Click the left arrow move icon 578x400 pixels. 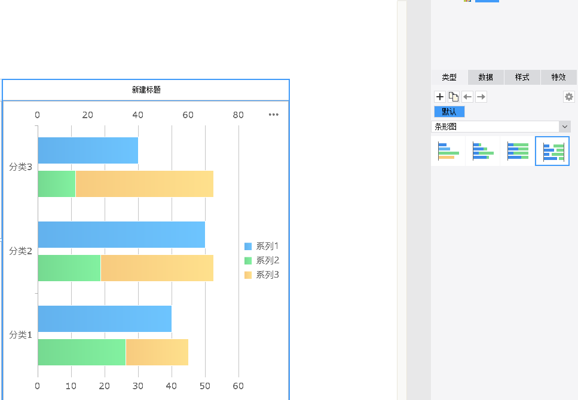pyautogui.click(x=467, y=97)
